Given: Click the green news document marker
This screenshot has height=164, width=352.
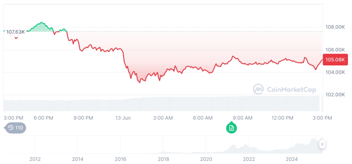Looking at the screenshot, I should coord(231,128).
